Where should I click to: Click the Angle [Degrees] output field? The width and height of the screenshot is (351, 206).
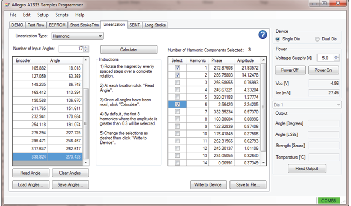[323, 123]
